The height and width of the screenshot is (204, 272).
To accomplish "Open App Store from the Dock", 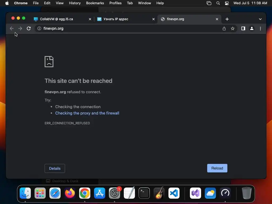I will click(x=100, y=193).
